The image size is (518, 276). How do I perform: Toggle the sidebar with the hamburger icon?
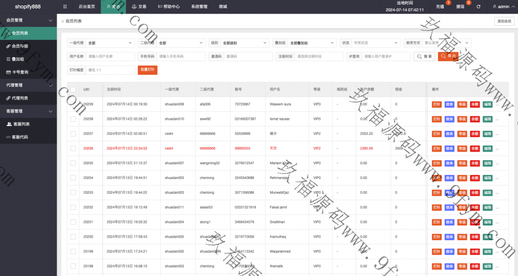click(x=65, y=7)
